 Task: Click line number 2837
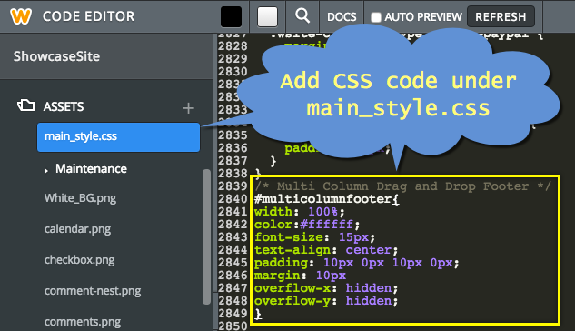233,161
